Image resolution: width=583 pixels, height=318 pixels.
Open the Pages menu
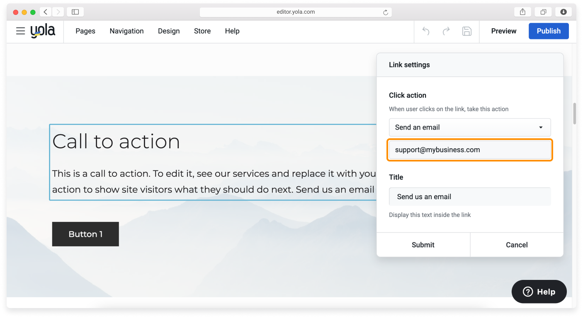coord(85,31)
